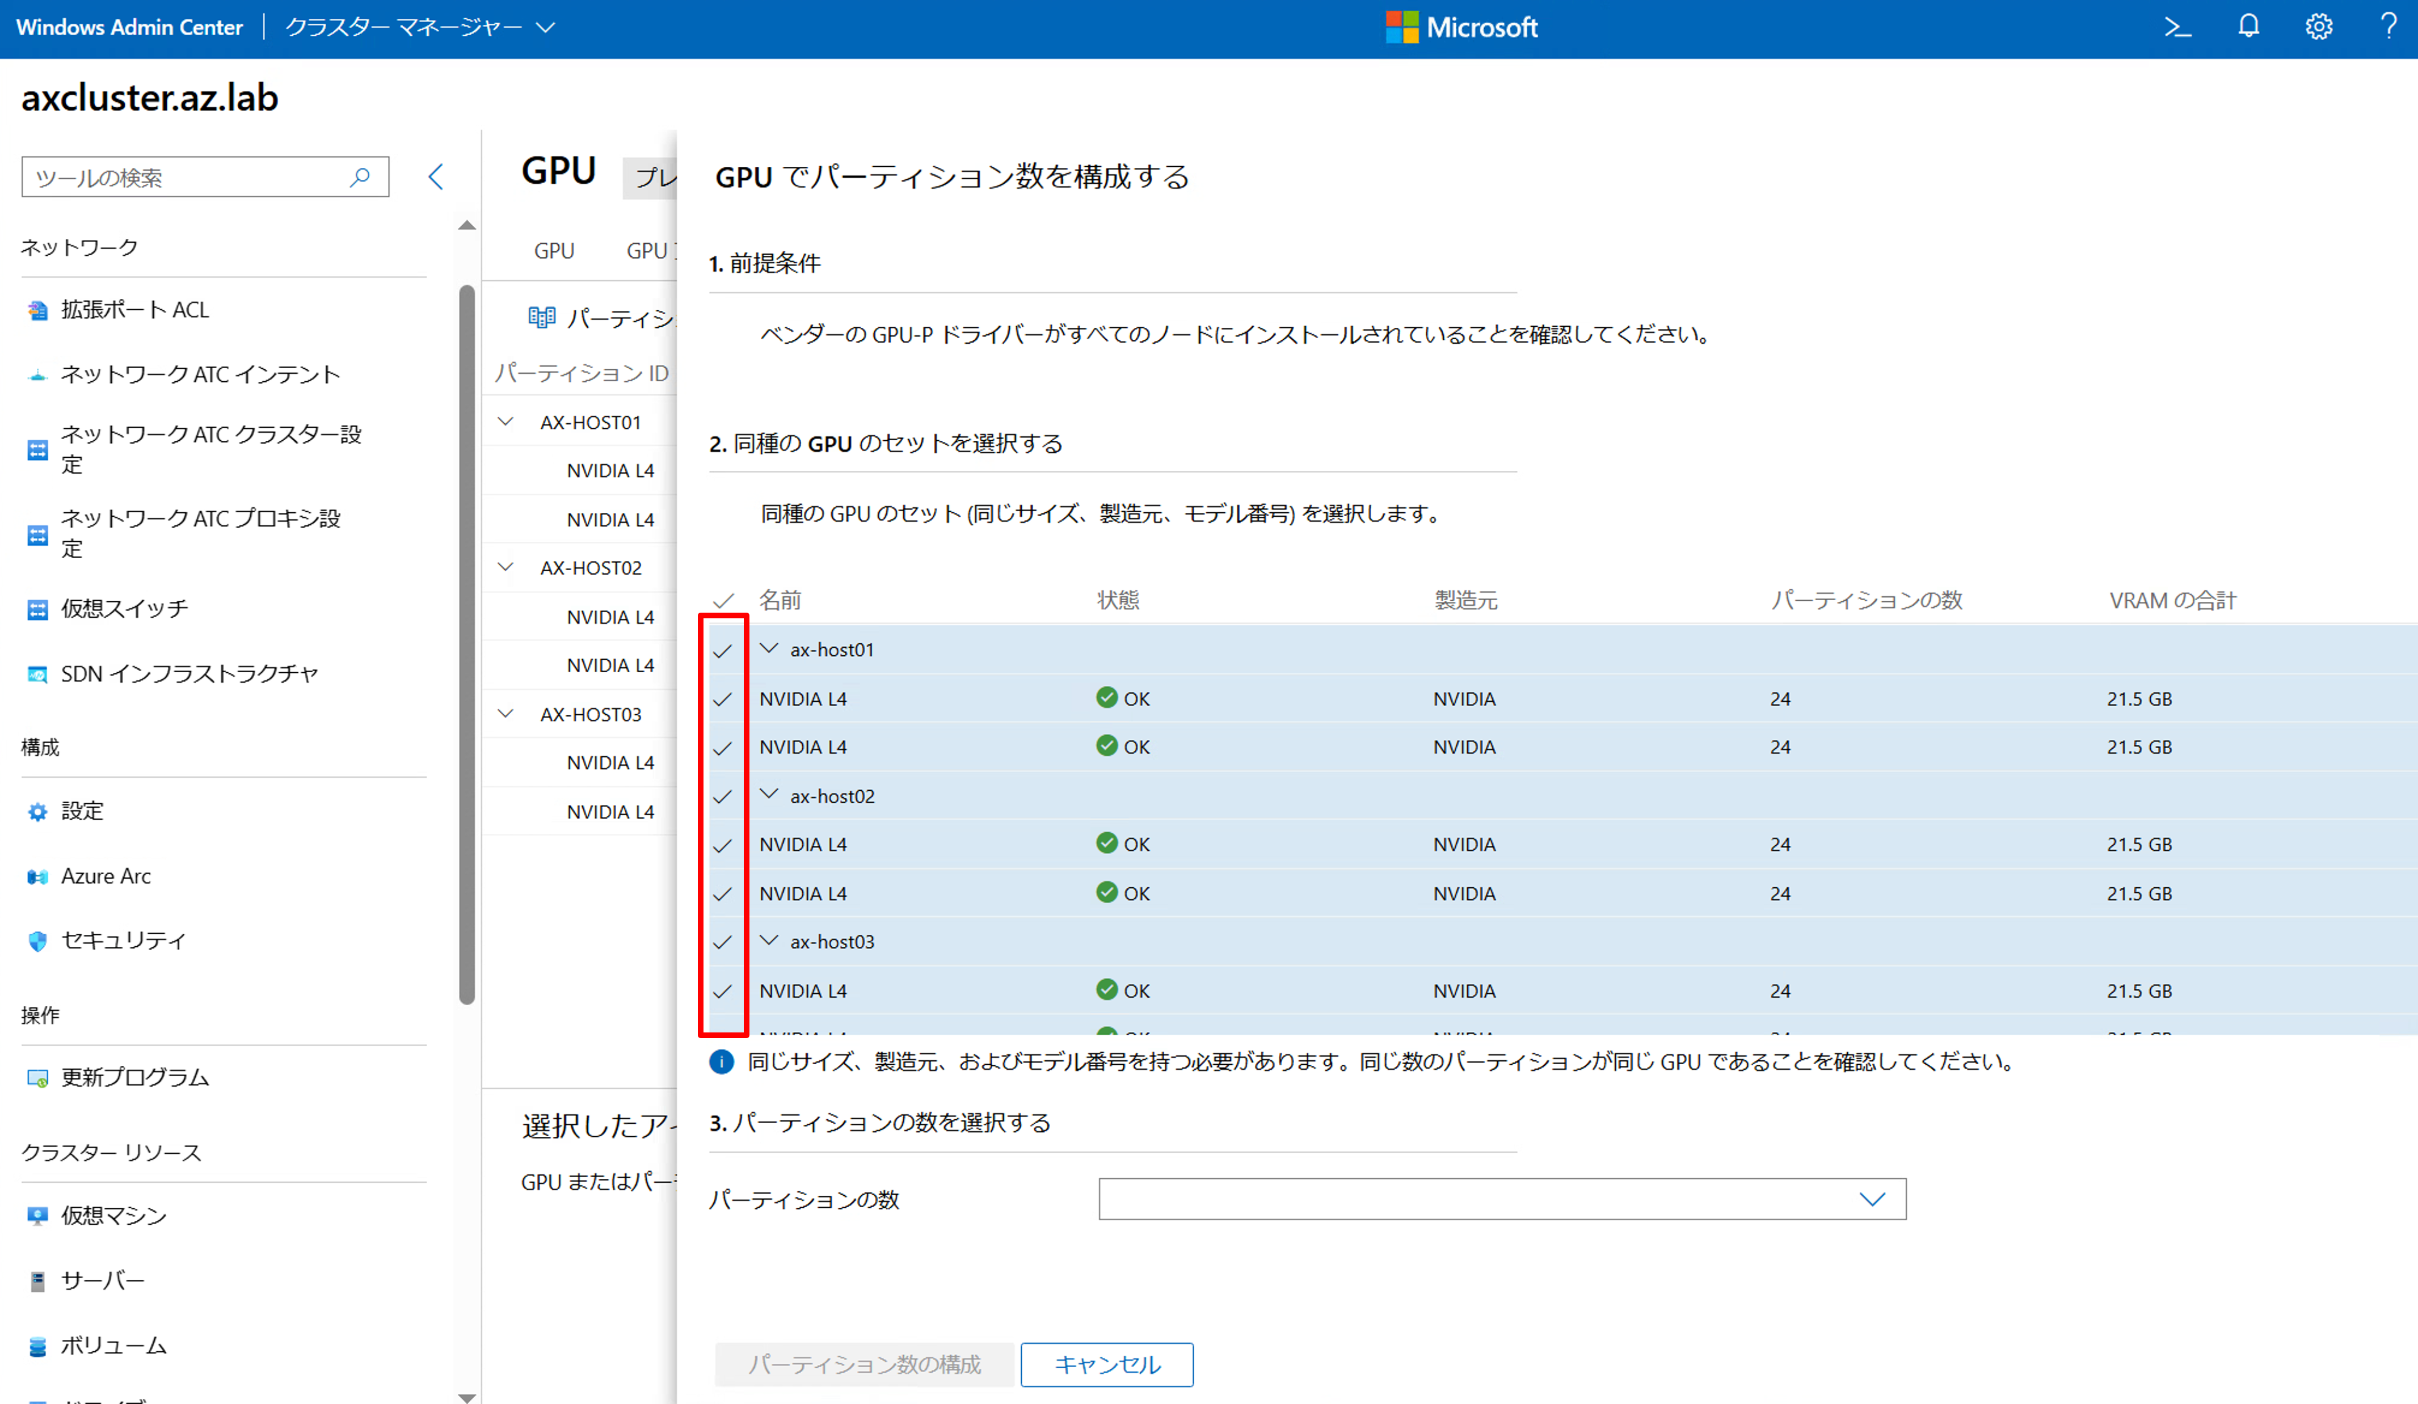Click the ネットワーク ATC クラスター設定 icon
2418x1404 pixels.
[37, 450]
